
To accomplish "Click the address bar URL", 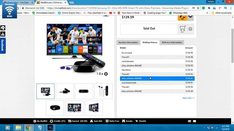I will click(118, 8).
